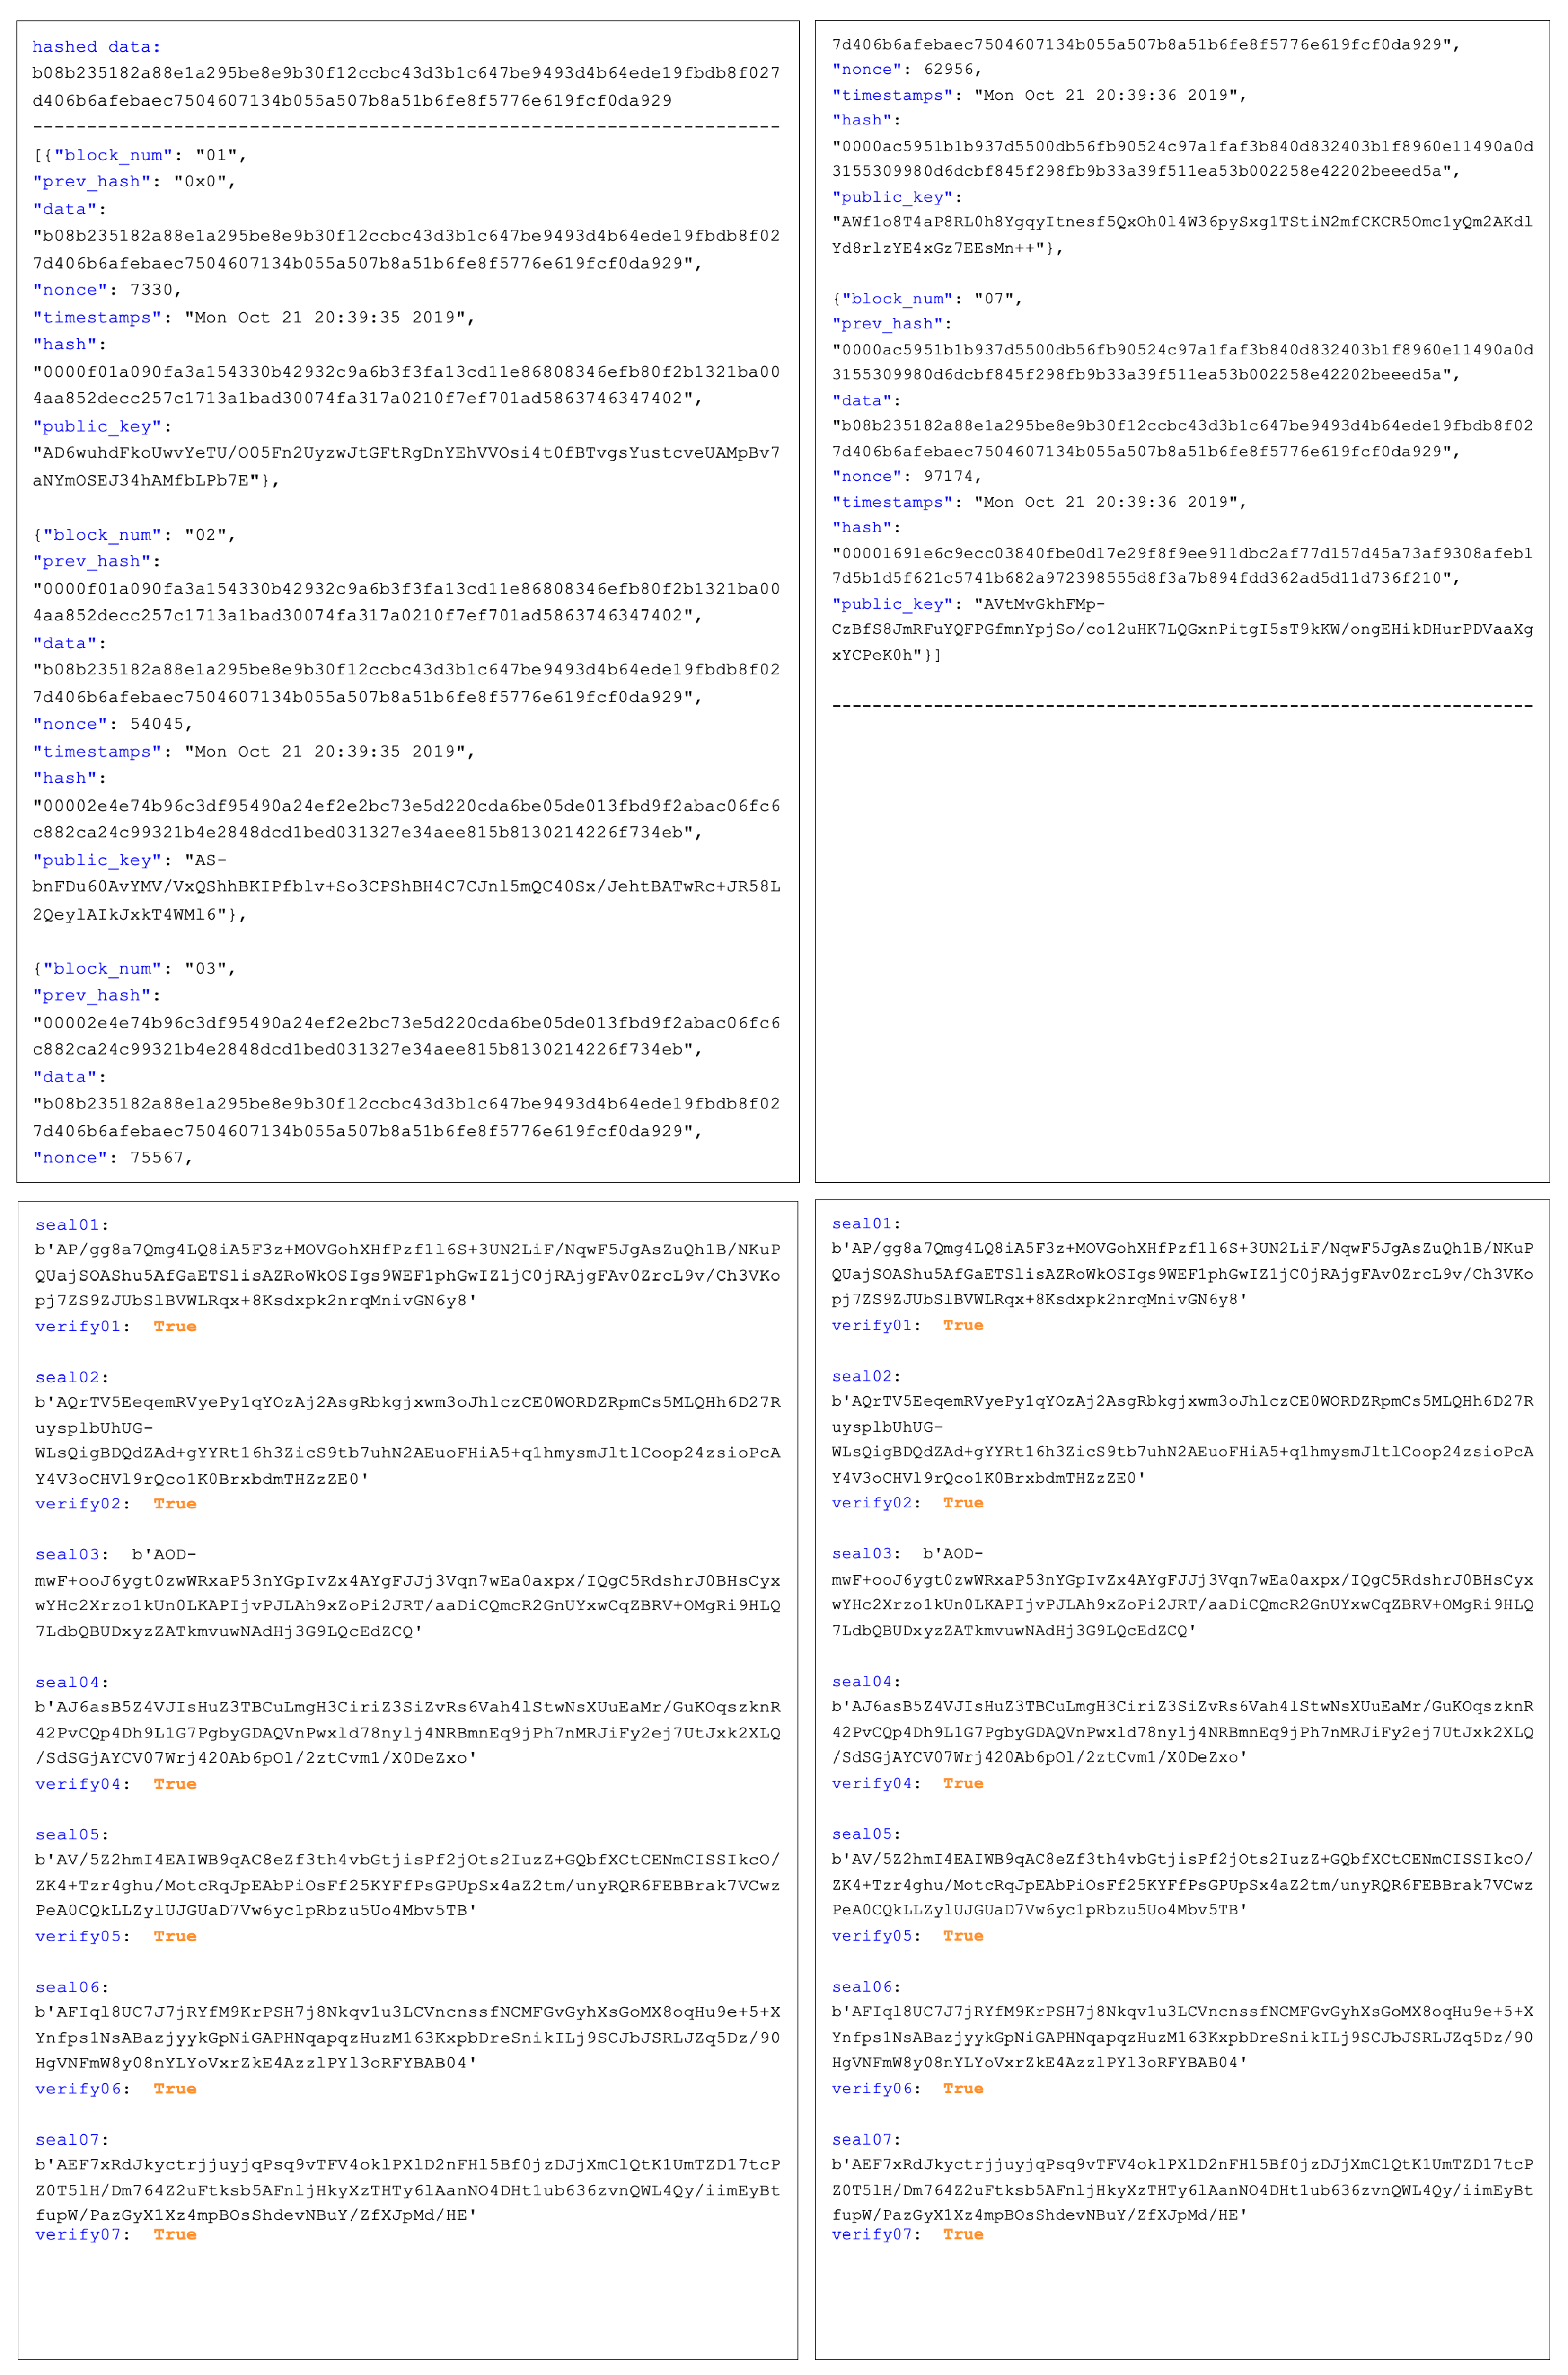
Task: Click True next to verify07 in right panel
Action: [963, 2235]
